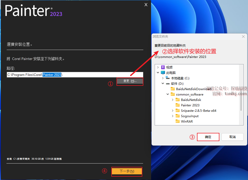Viewport: 248px width, 180px height.
Task: Collapse the 此电脑 tree node
Action: click(x=158, y=73)
